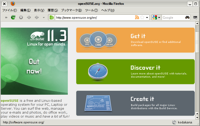Viewport: 200px width, 126px height.
Task: Click the Create it heading
Action: coord(142,99)
